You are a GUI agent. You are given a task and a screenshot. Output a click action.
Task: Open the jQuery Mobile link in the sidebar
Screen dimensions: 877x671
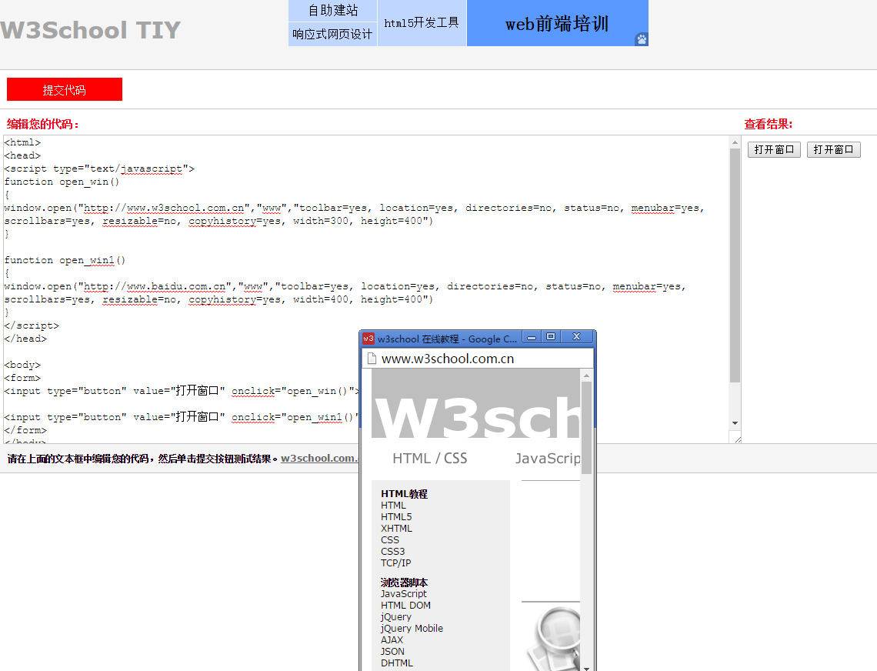pos(412,628)
